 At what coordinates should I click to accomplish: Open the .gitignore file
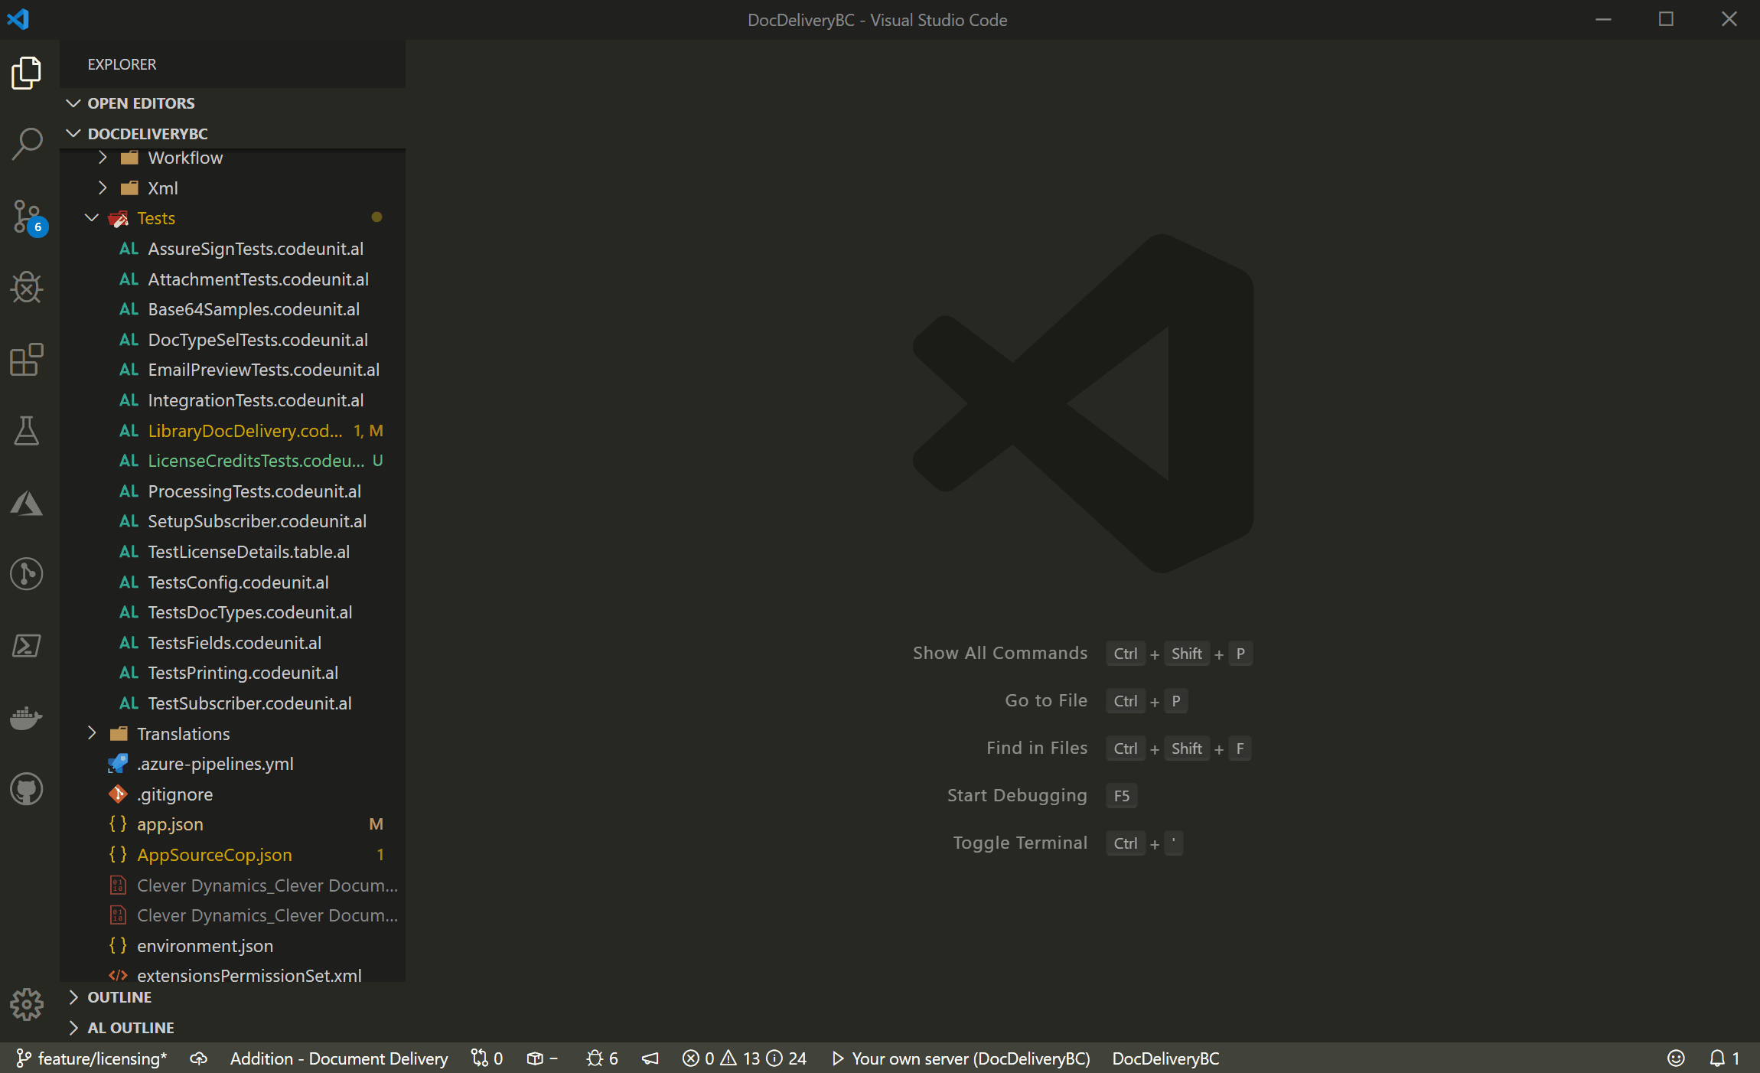click(x=233, y=794)
